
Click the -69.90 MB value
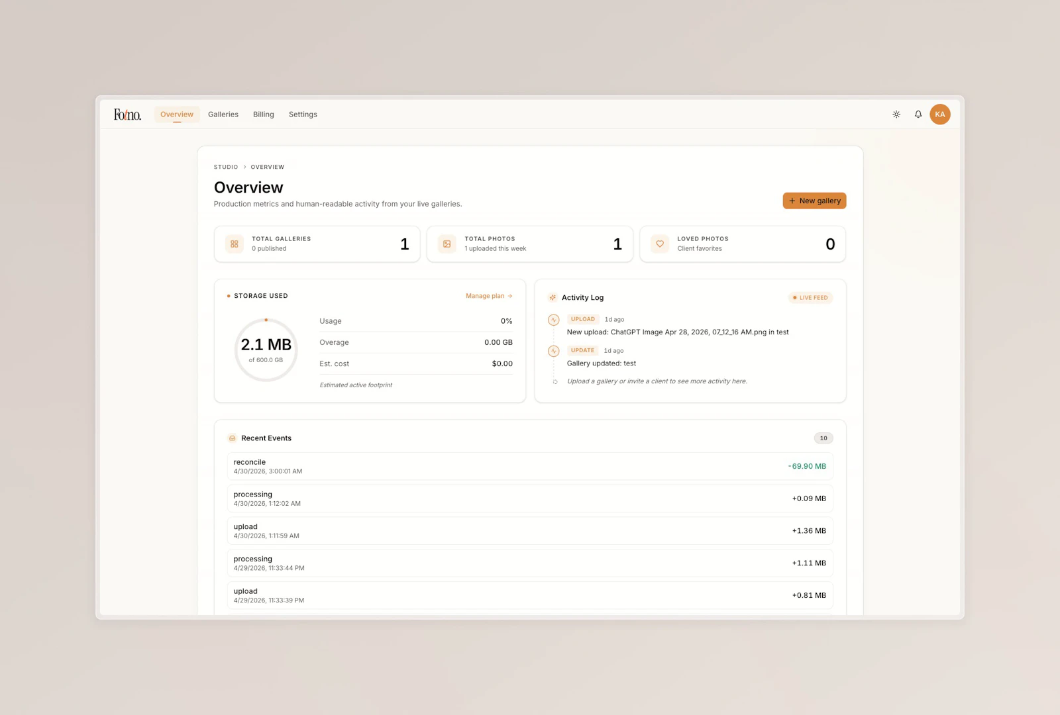807,466
